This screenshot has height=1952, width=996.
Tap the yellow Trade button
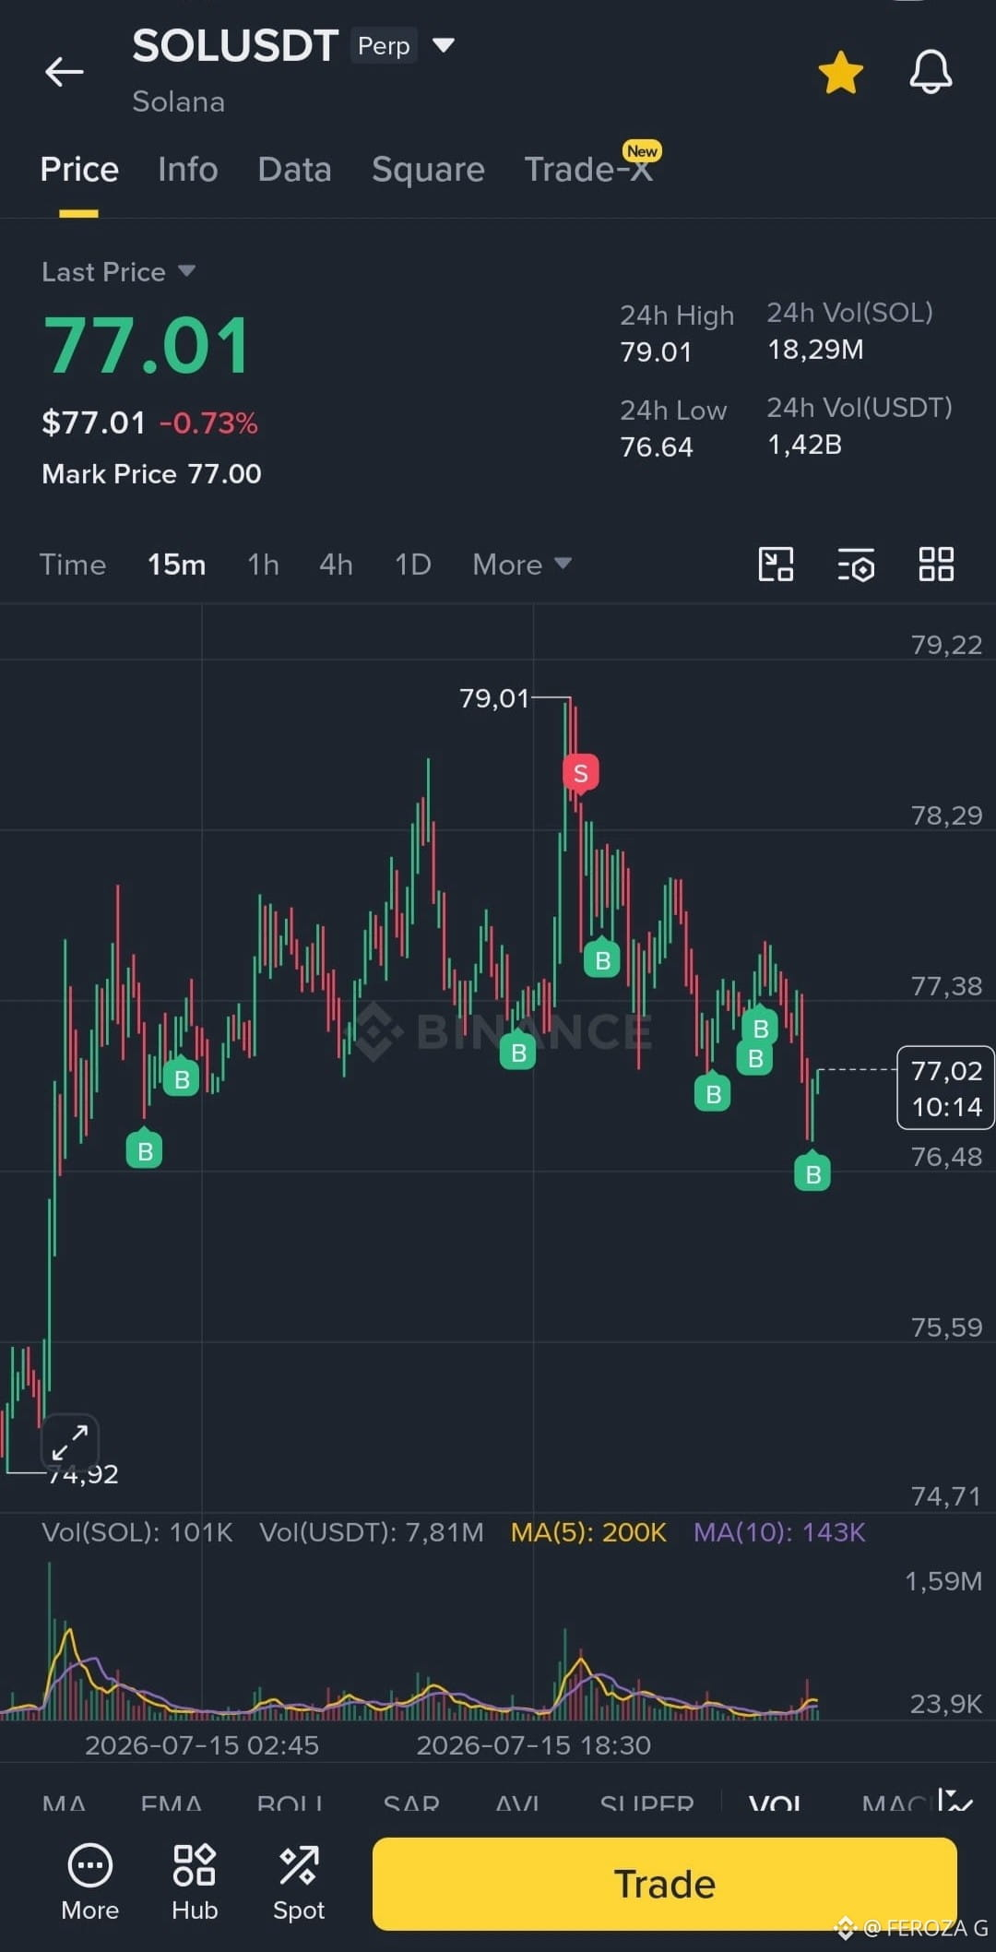coord(664,1883)
